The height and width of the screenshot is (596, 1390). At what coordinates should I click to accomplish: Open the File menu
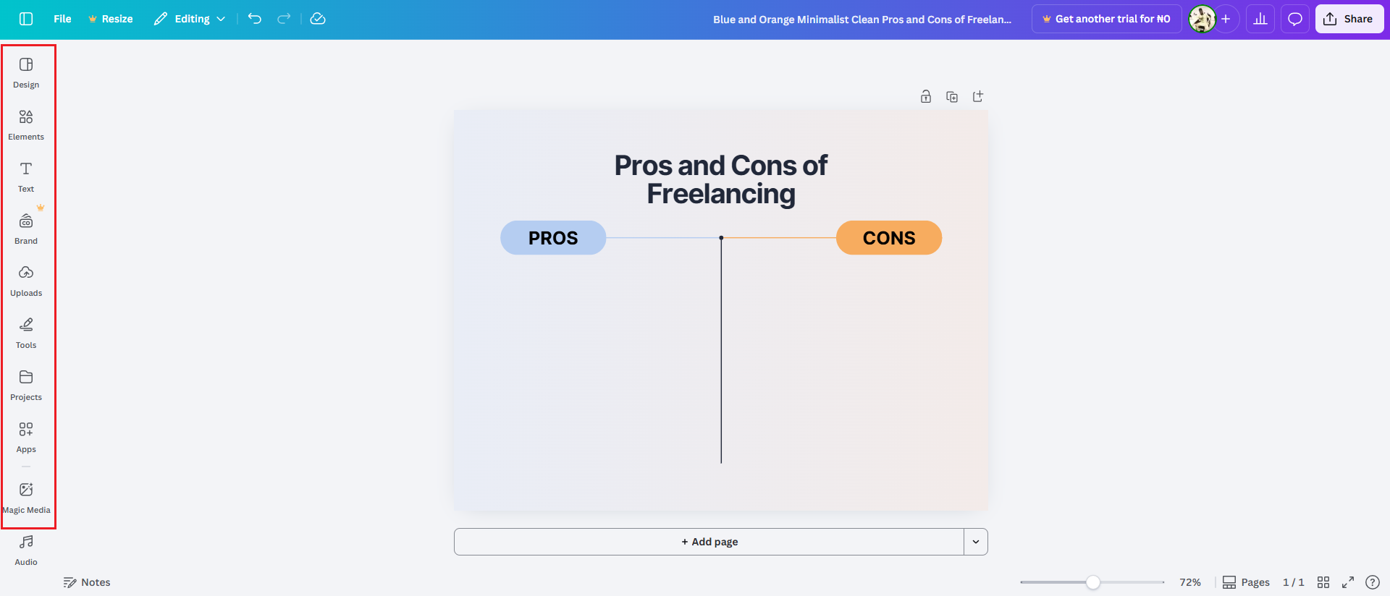point(62,19)
